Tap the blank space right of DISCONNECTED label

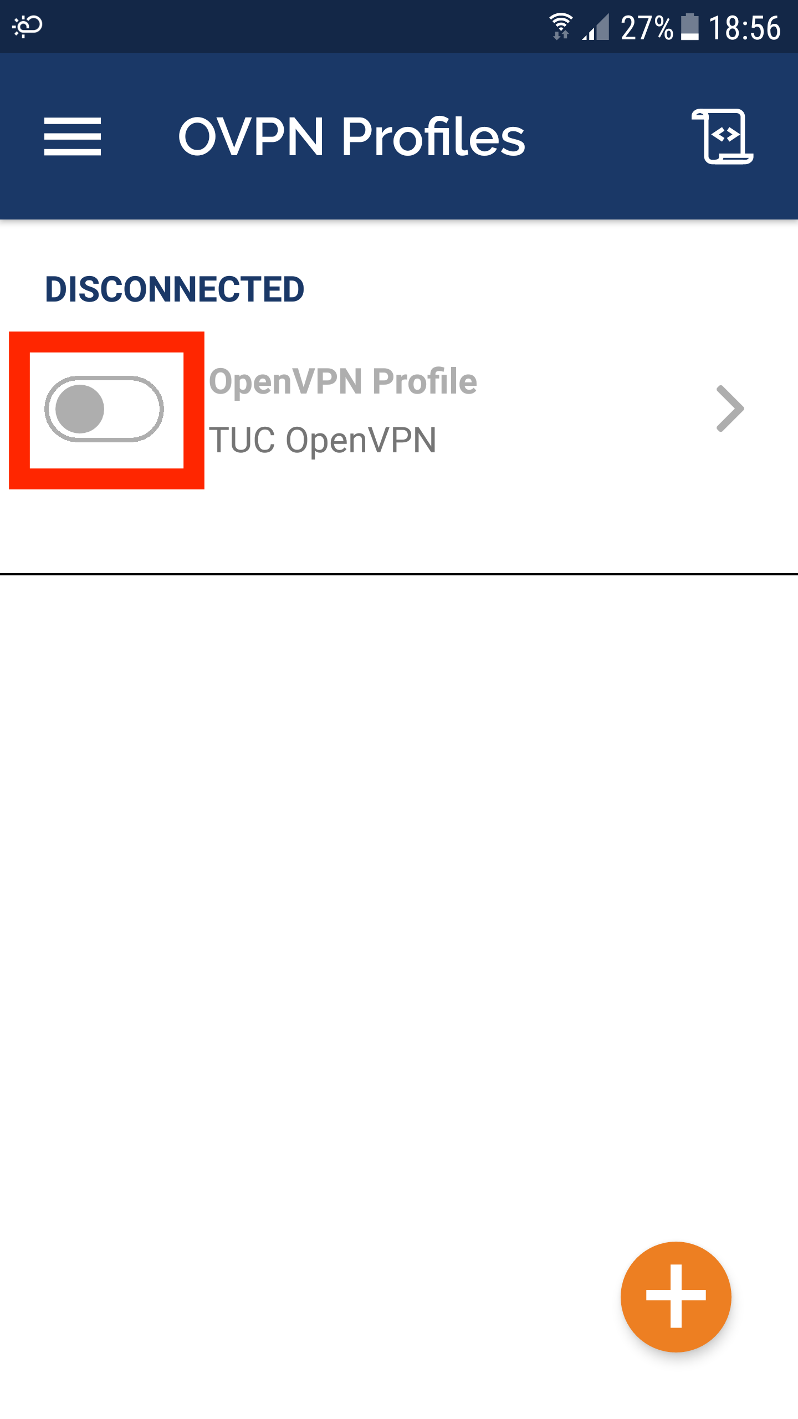point(549,289)
